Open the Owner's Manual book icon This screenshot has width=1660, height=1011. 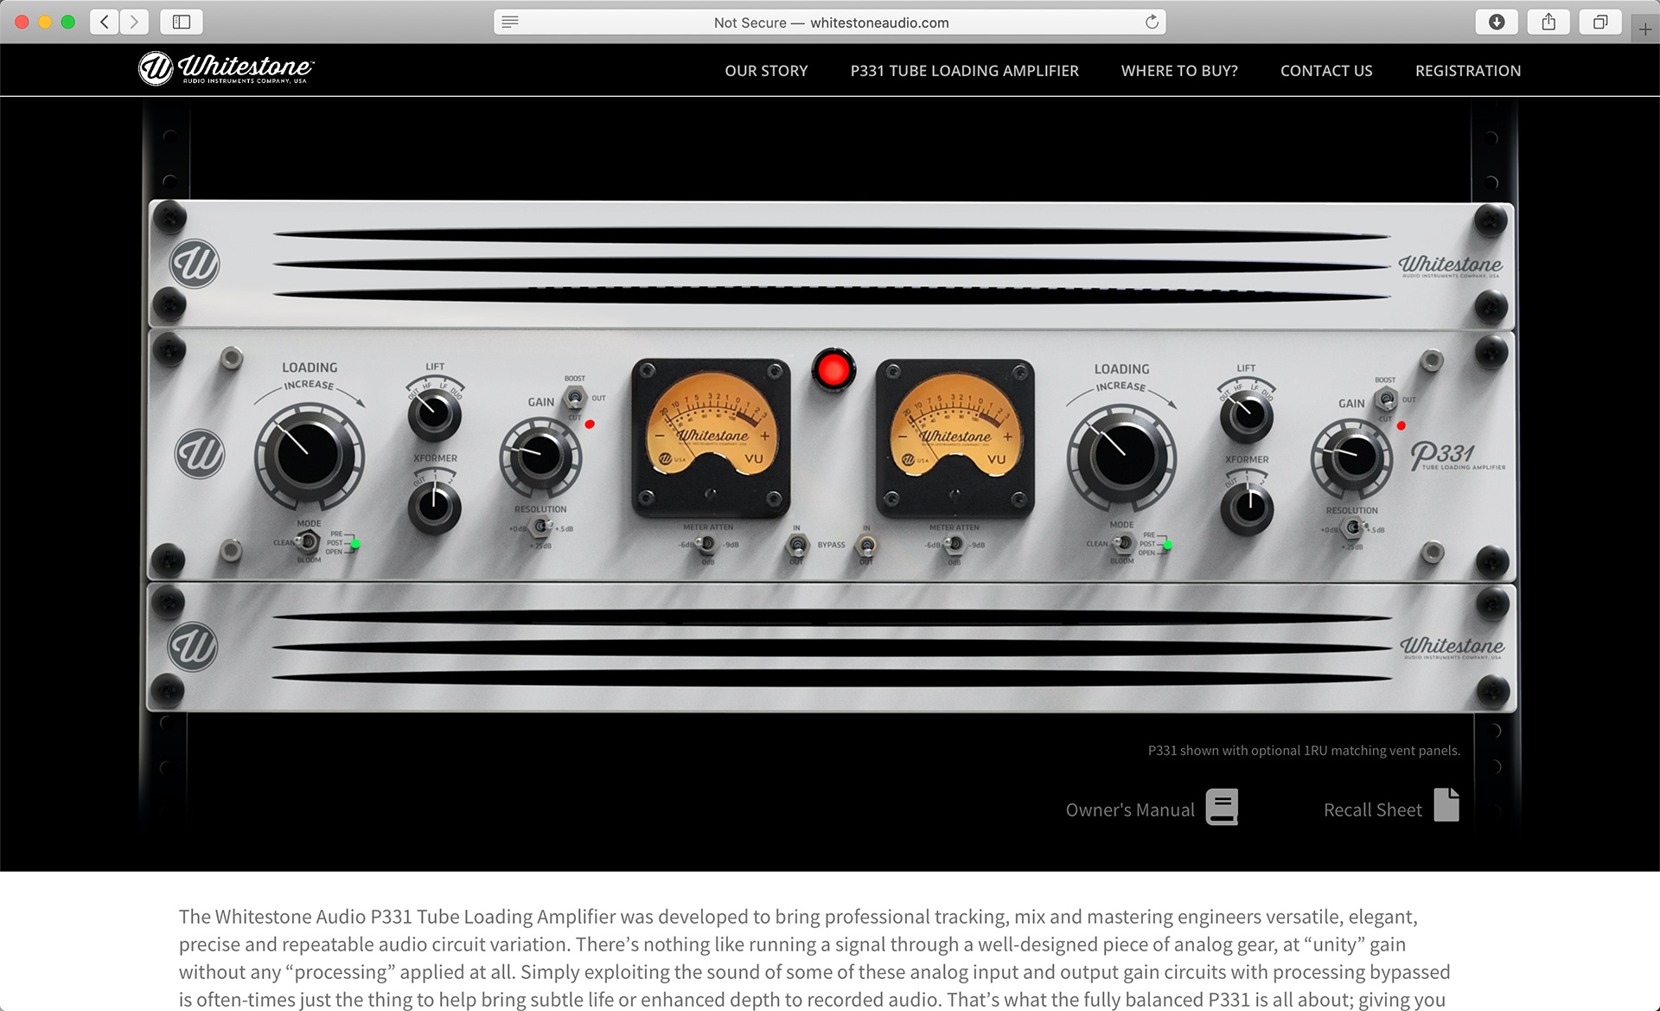click(x=1222, y=807)
